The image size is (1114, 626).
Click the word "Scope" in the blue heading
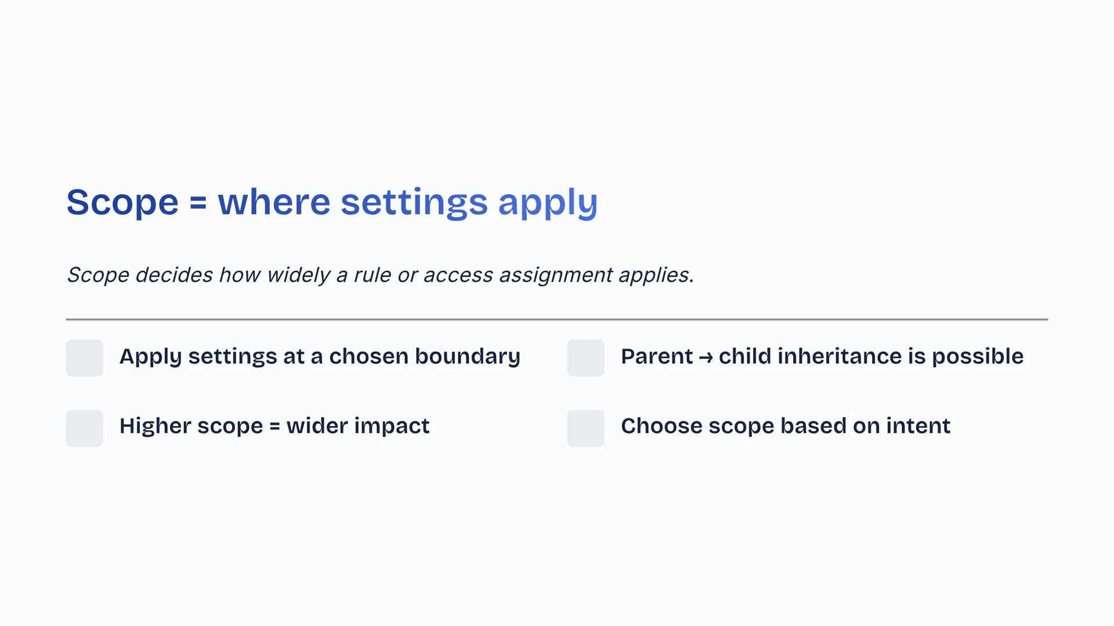pyautogui.click(x=122, y=202)
